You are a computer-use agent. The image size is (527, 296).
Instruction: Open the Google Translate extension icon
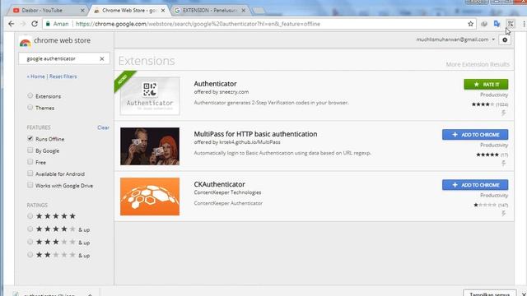tap(497, 24)
